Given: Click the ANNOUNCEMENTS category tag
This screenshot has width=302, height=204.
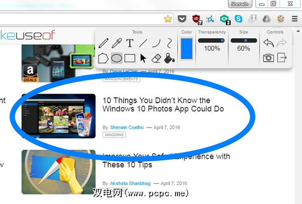Looking at the screenshot, I should (x=121, y=79).
